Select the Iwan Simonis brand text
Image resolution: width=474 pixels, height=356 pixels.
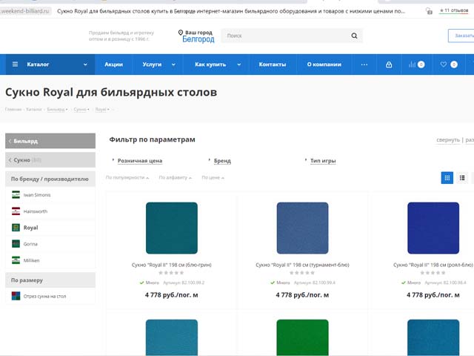pyautogui.click(x=37, y=195)
